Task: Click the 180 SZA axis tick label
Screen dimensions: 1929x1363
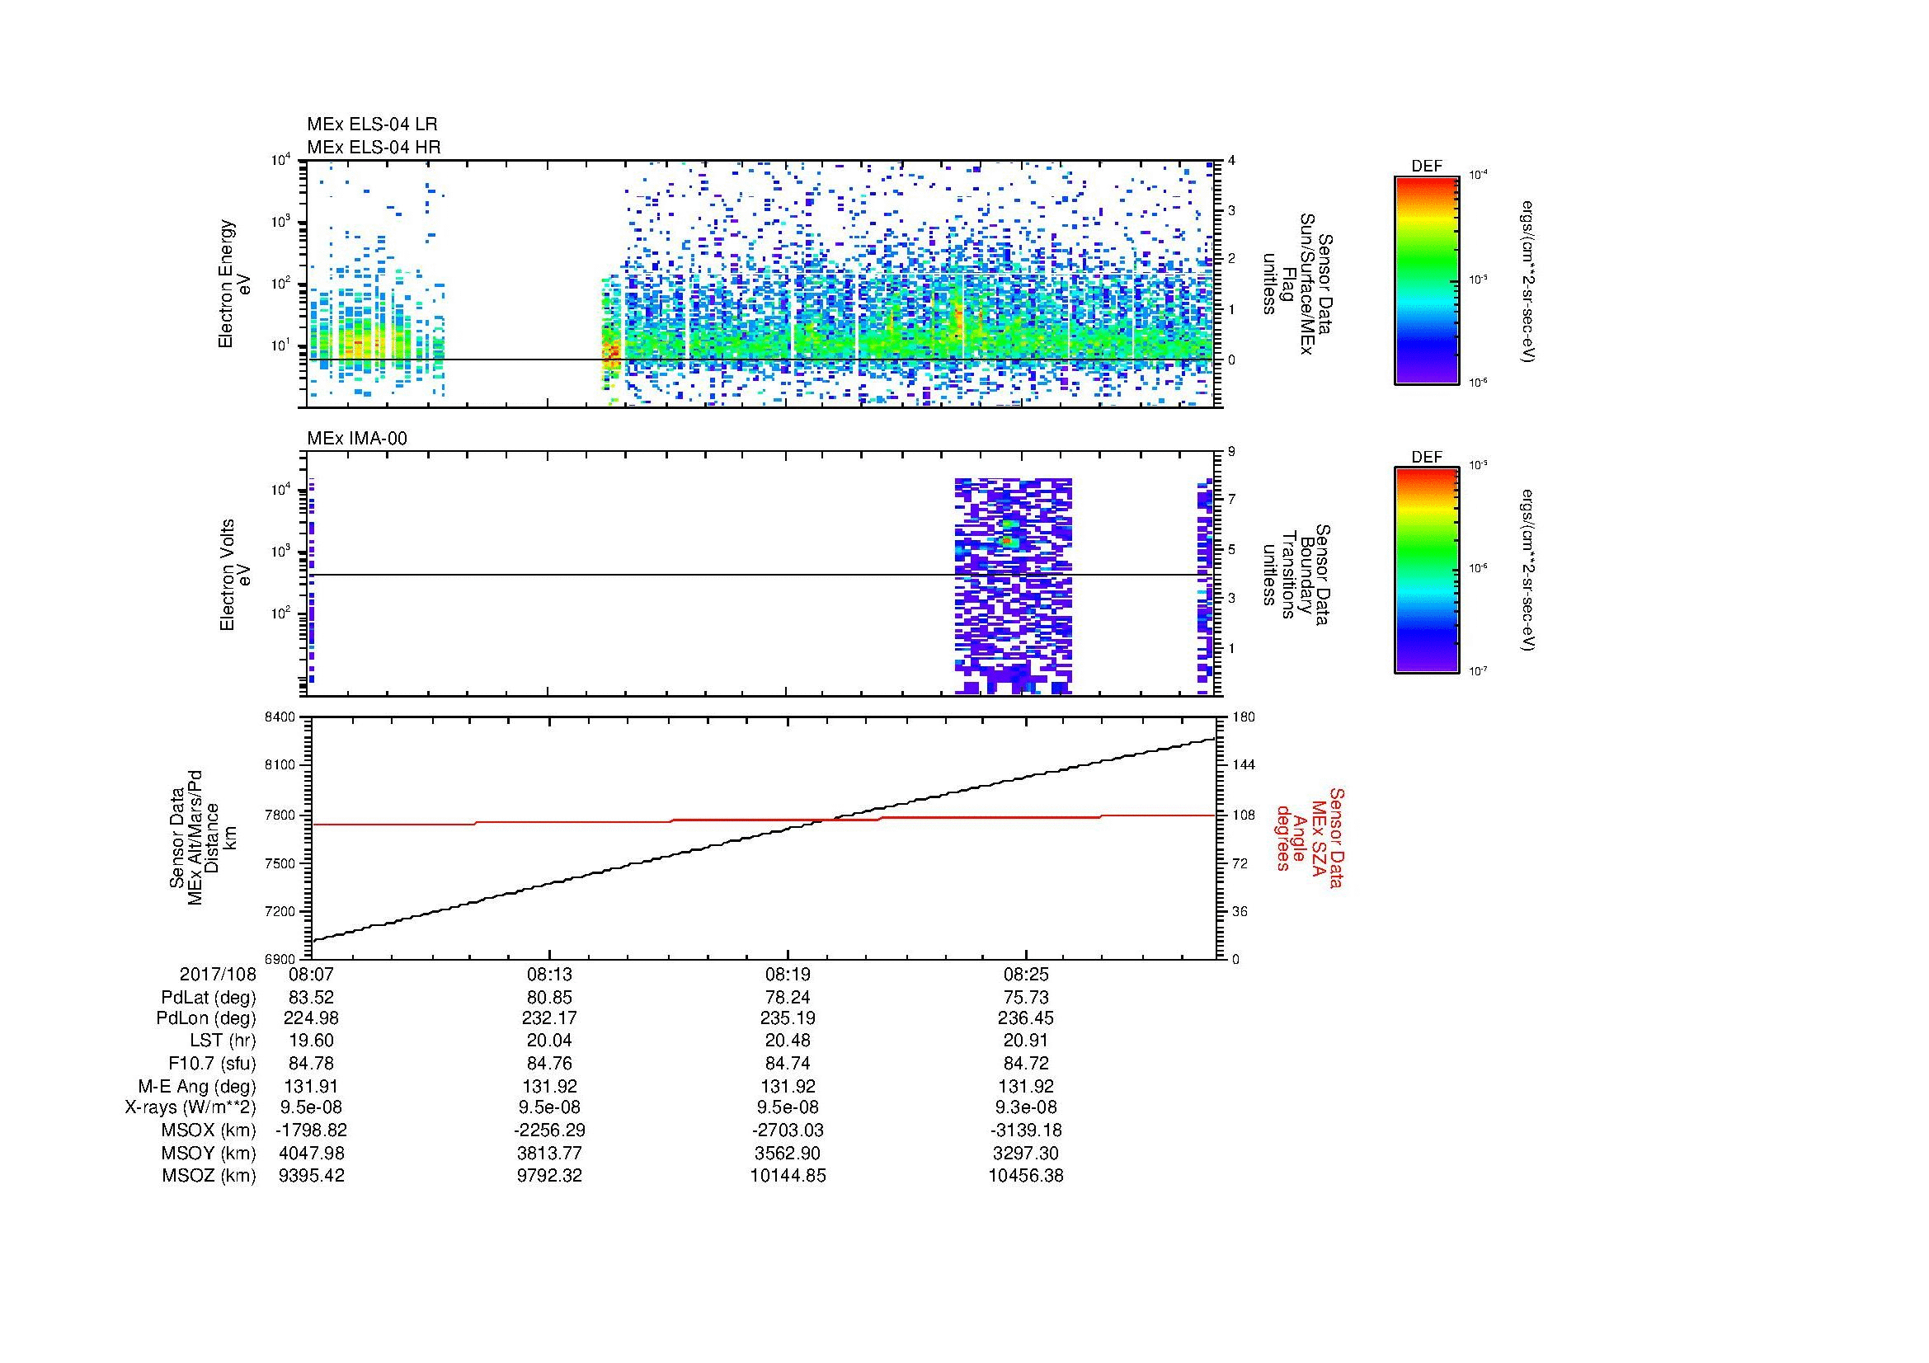Action: point(1243,717)
